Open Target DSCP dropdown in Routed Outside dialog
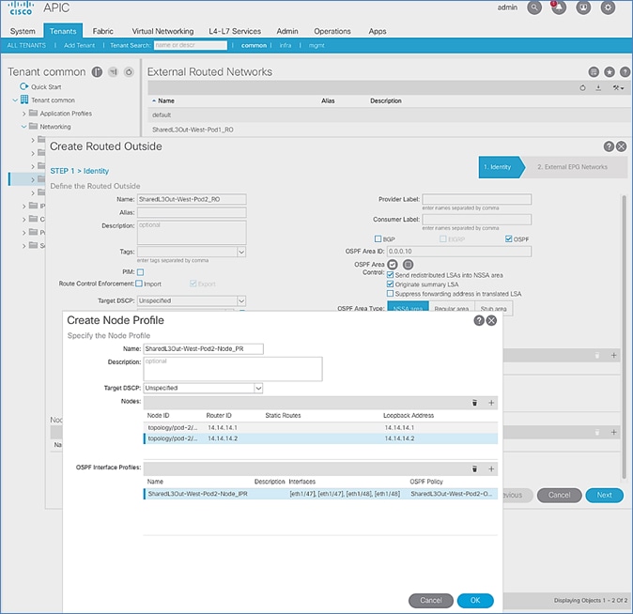The width and height of the screenshot is (633, 614). (x=241, y=300)
